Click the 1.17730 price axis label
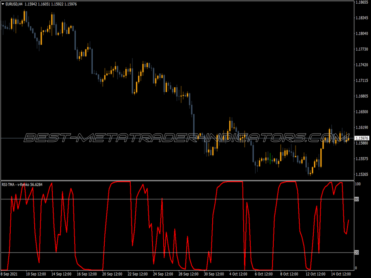371x278 pixels. click(362, 49)
